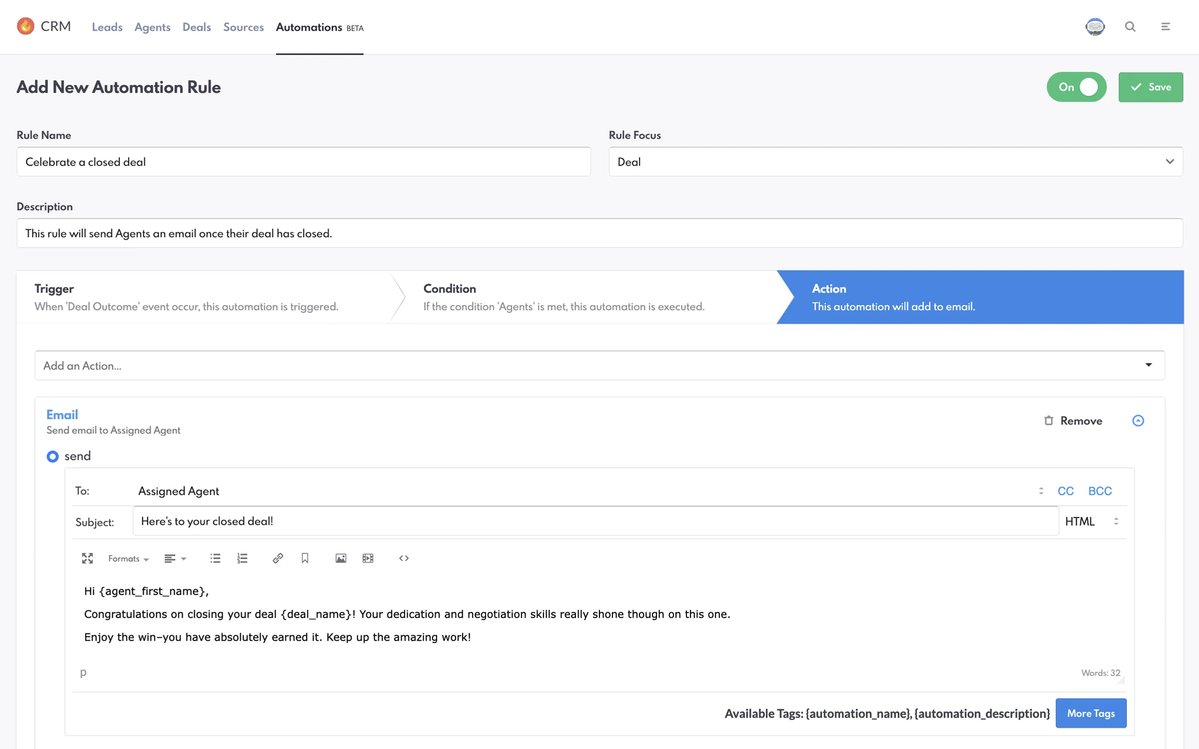
Task: Click the Rule Name input field
Action: (304, 161)
